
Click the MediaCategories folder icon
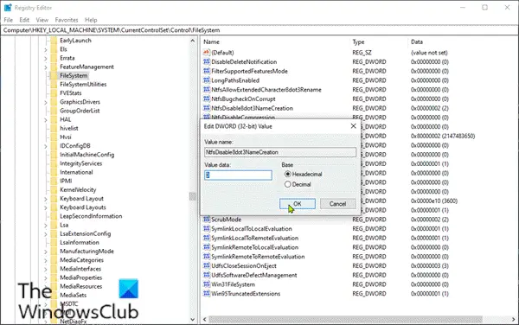54,260
